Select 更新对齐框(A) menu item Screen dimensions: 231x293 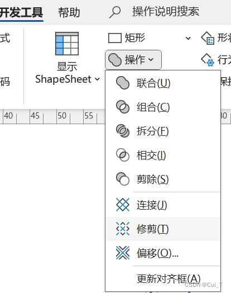(163, 278)
